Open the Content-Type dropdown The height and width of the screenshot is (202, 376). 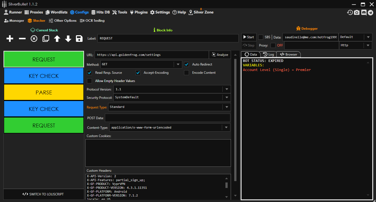click(x=170, y=127)
